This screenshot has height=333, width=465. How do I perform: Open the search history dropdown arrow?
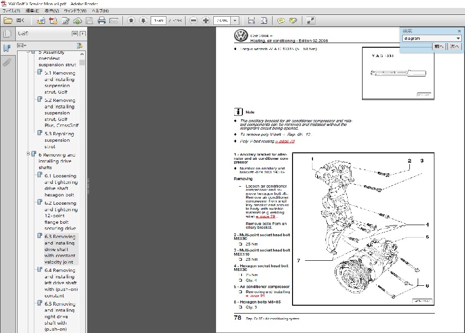tap(458, 38)
